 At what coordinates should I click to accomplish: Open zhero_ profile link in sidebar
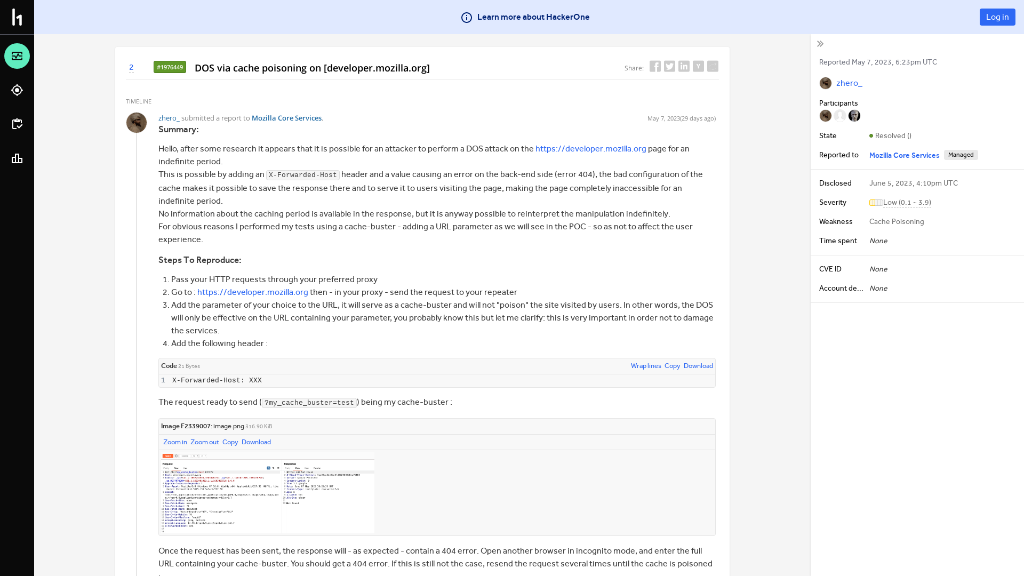point(849,83)
